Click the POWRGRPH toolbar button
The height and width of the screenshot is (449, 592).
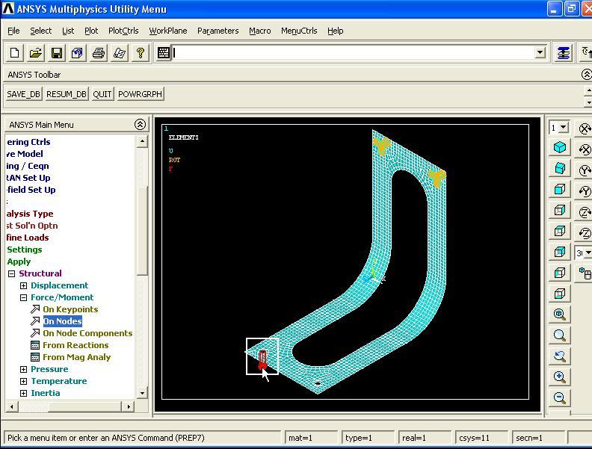coord(140,94)
